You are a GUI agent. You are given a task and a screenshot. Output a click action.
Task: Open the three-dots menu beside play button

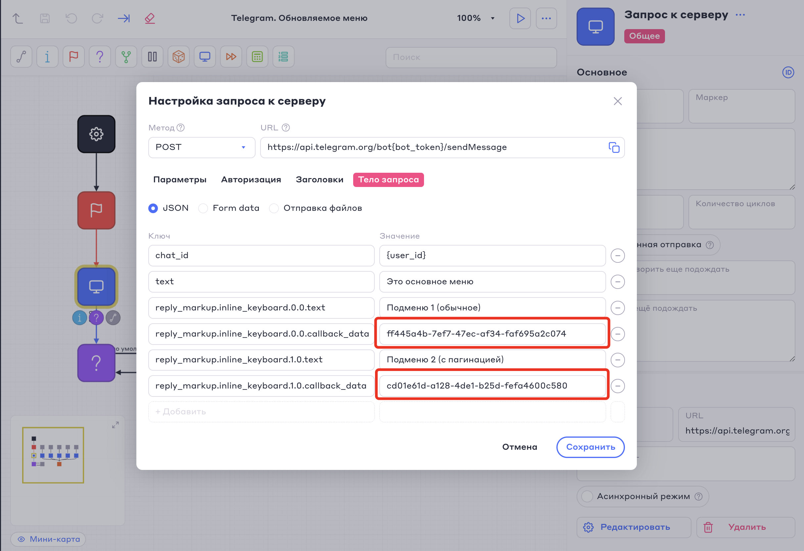546,18
